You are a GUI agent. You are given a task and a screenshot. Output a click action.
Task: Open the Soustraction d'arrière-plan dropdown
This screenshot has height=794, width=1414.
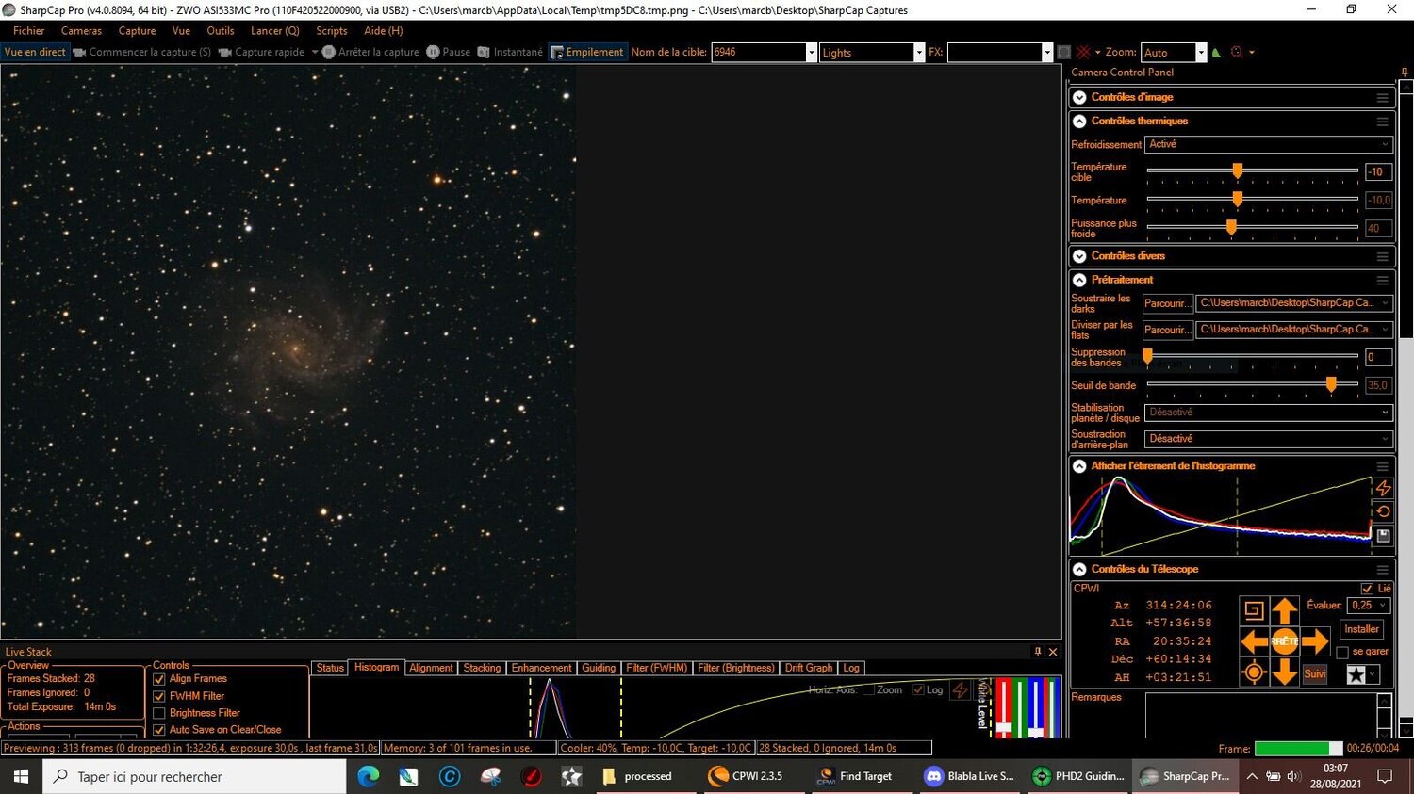tap(1266, 438)
